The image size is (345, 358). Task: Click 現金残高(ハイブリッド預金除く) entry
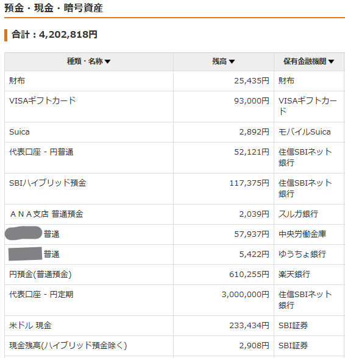pos(68,346)
